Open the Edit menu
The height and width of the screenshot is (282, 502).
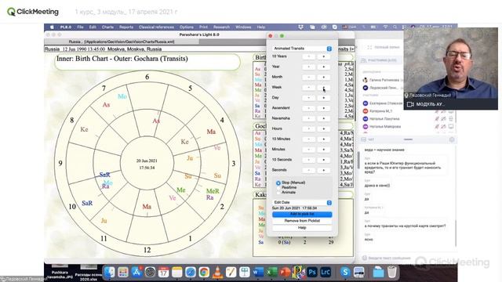click(x=93, y=27)
